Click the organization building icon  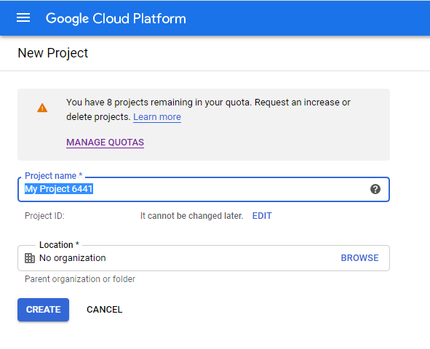coord(30,258)
